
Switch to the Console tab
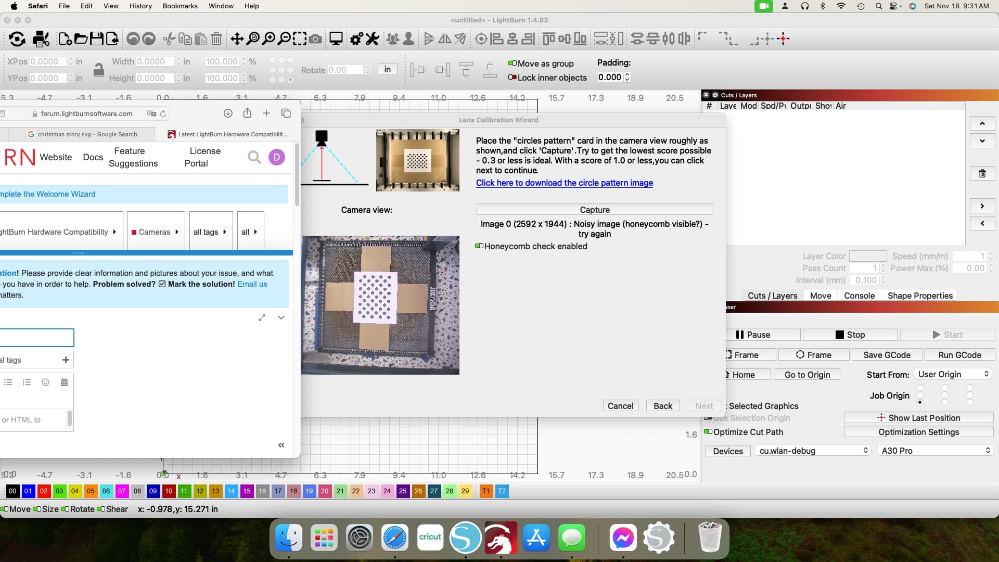[x=859, y=296]
